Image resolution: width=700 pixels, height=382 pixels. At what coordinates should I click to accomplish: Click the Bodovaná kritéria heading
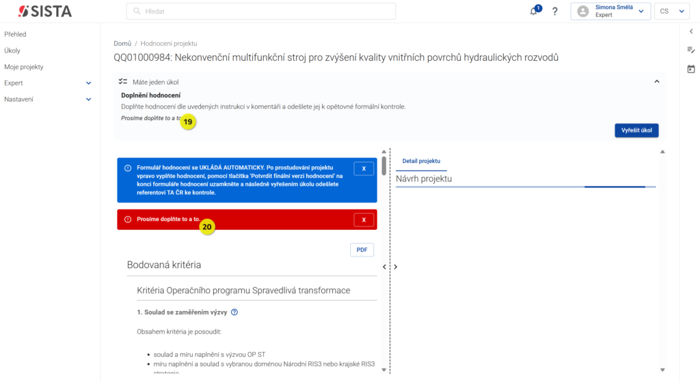tap(164, 265)
